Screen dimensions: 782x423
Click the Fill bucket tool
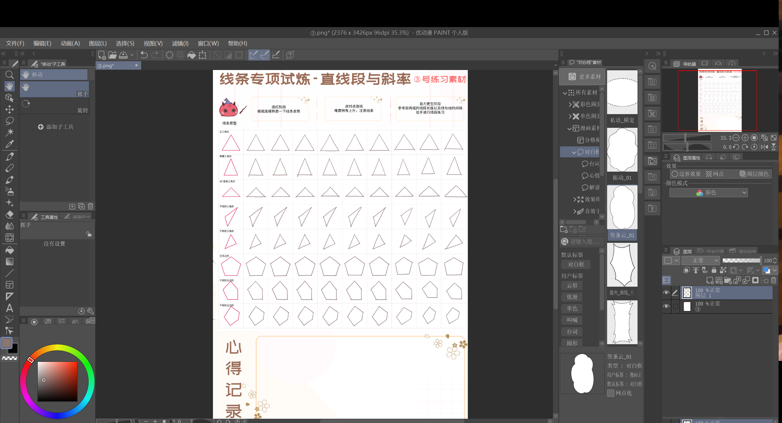click(9, 250)
